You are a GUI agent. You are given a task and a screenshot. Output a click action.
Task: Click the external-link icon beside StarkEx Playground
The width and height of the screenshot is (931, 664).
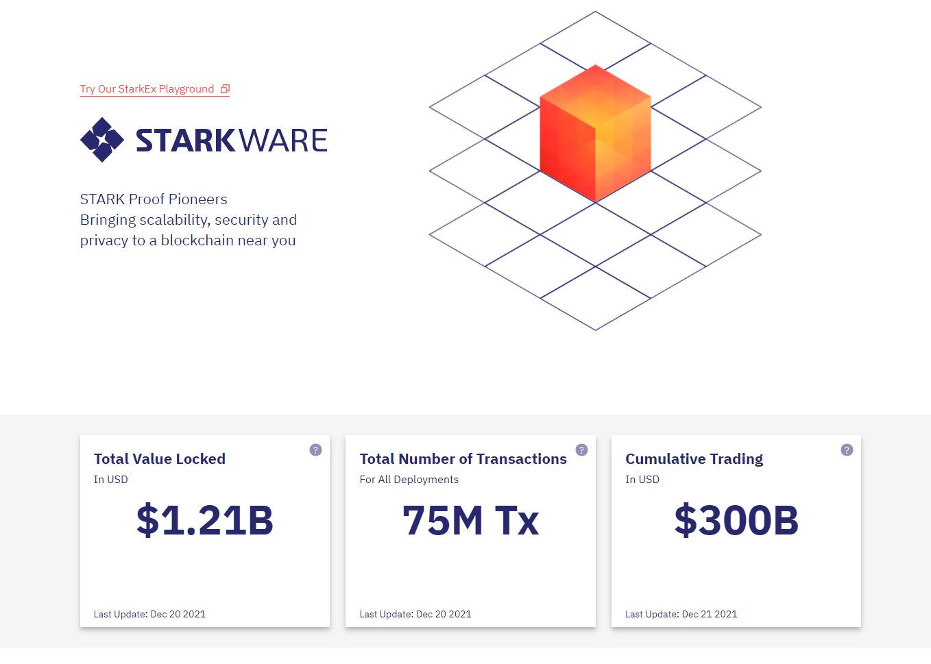[x=225, y=89]
